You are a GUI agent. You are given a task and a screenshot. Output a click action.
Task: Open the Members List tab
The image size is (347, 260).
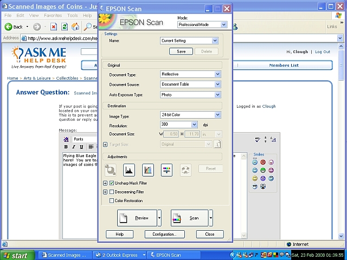(x=284, y=65)
